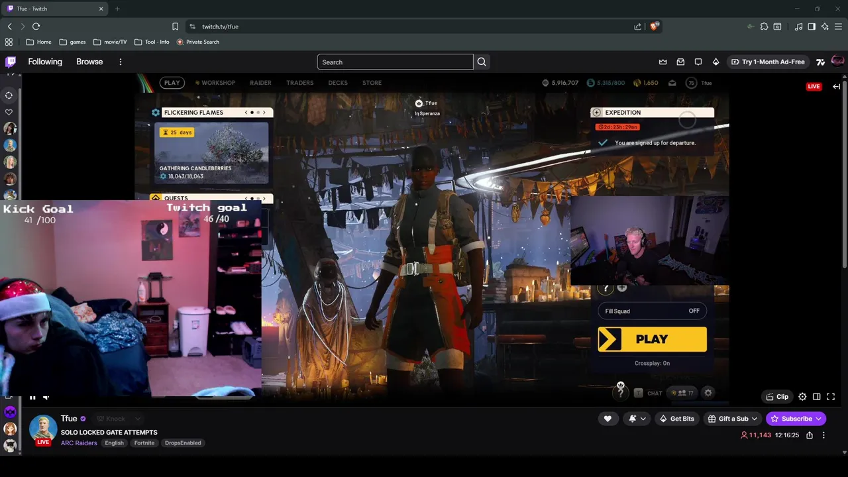Toggle the browser sidebar panel

tap(812, 26)
